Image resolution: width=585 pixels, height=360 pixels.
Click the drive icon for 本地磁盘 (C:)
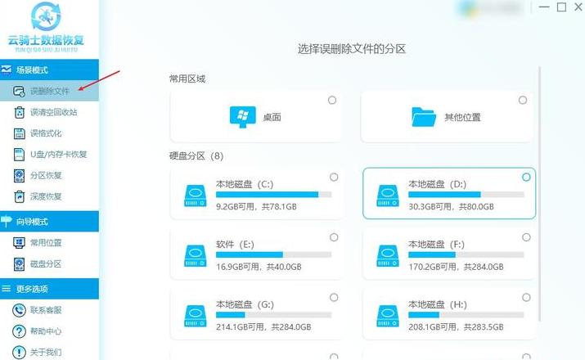[x=195, y=196]
